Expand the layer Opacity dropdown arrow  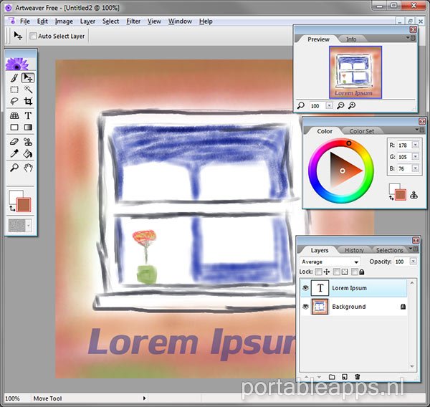coord(414,262)
